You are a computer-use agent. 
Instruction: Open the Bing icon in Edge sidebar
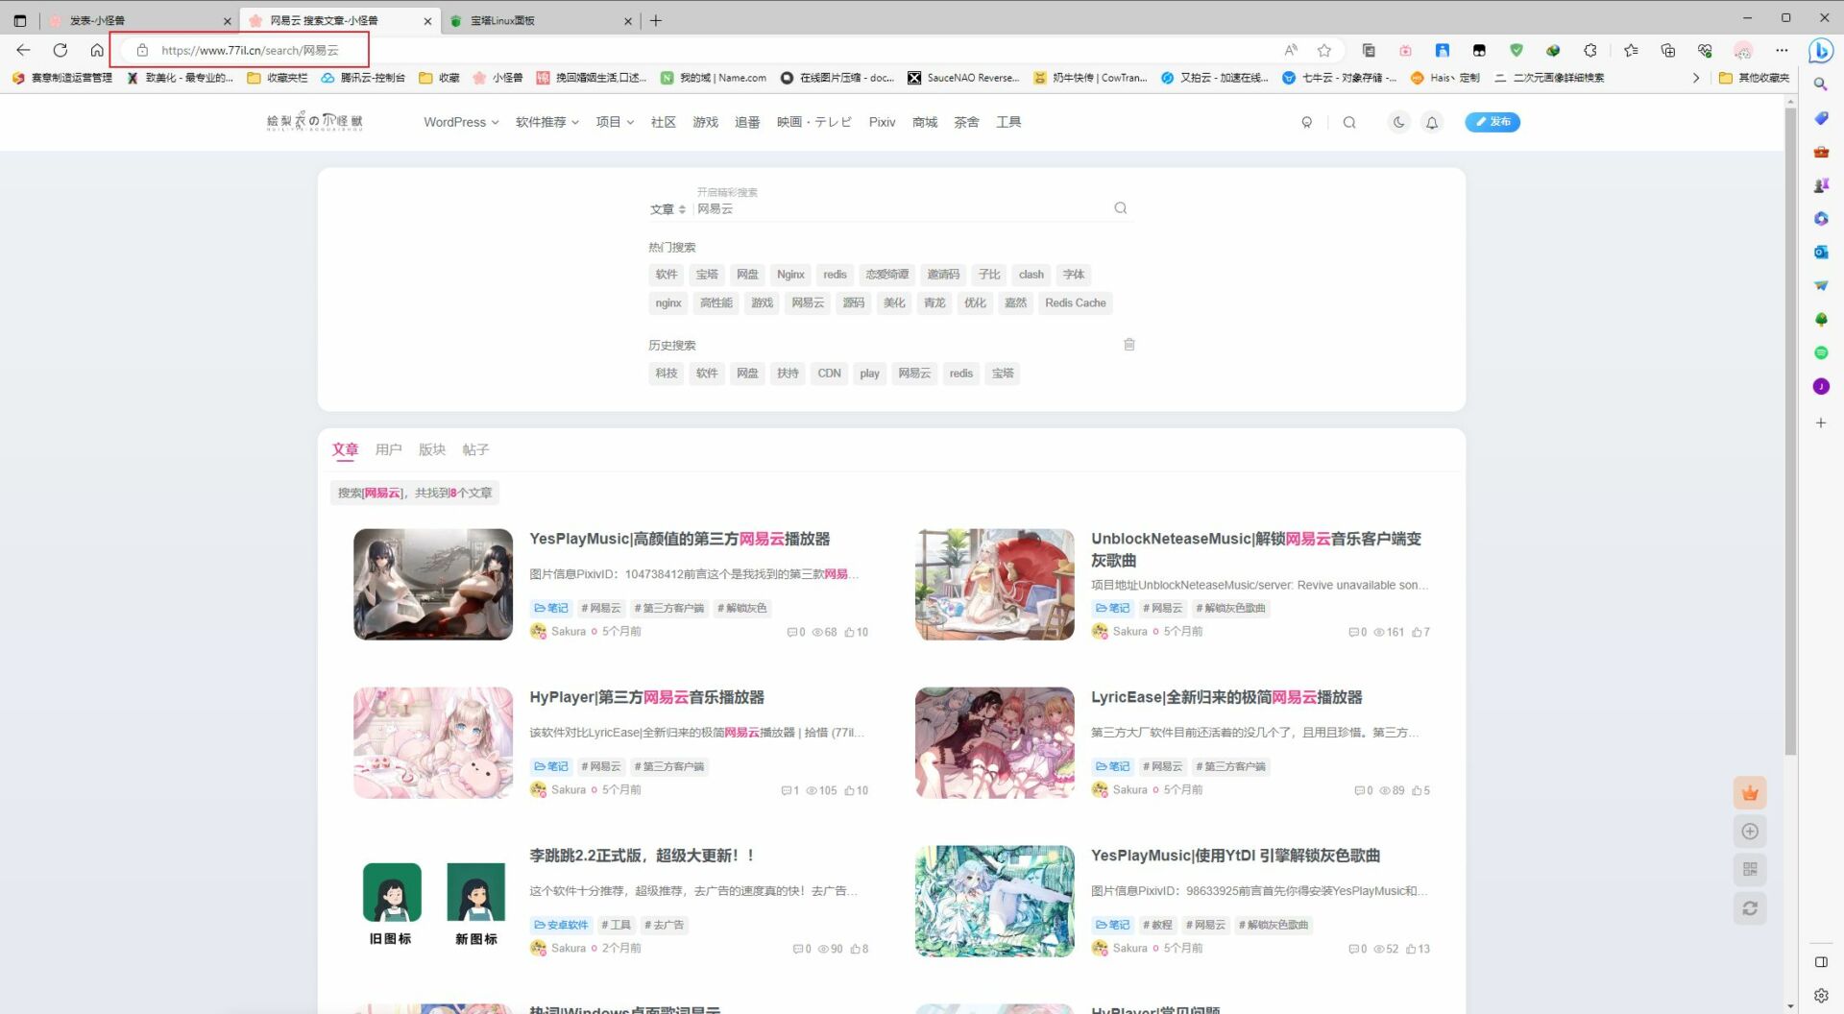[x=1821, y=51]
